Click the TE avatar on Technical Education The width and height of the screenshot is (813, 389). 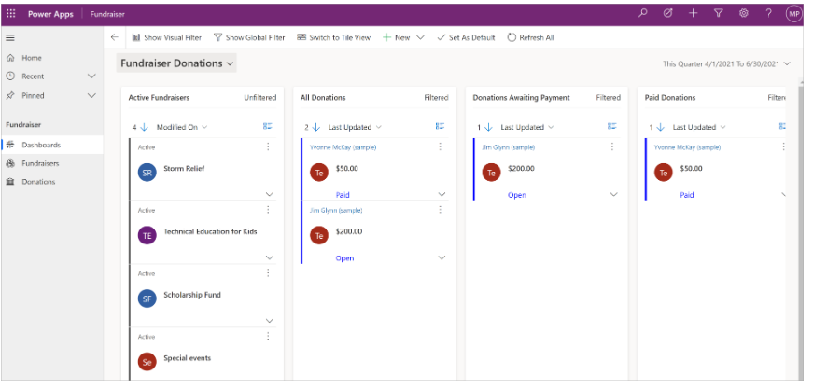click(147, 236)
